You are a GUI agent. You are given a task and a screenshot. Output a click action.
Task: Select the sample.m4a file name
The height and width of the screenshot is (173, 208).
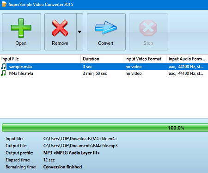[20, 67]
